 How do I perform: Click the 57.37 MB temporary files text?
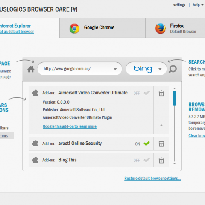point(197,123)
